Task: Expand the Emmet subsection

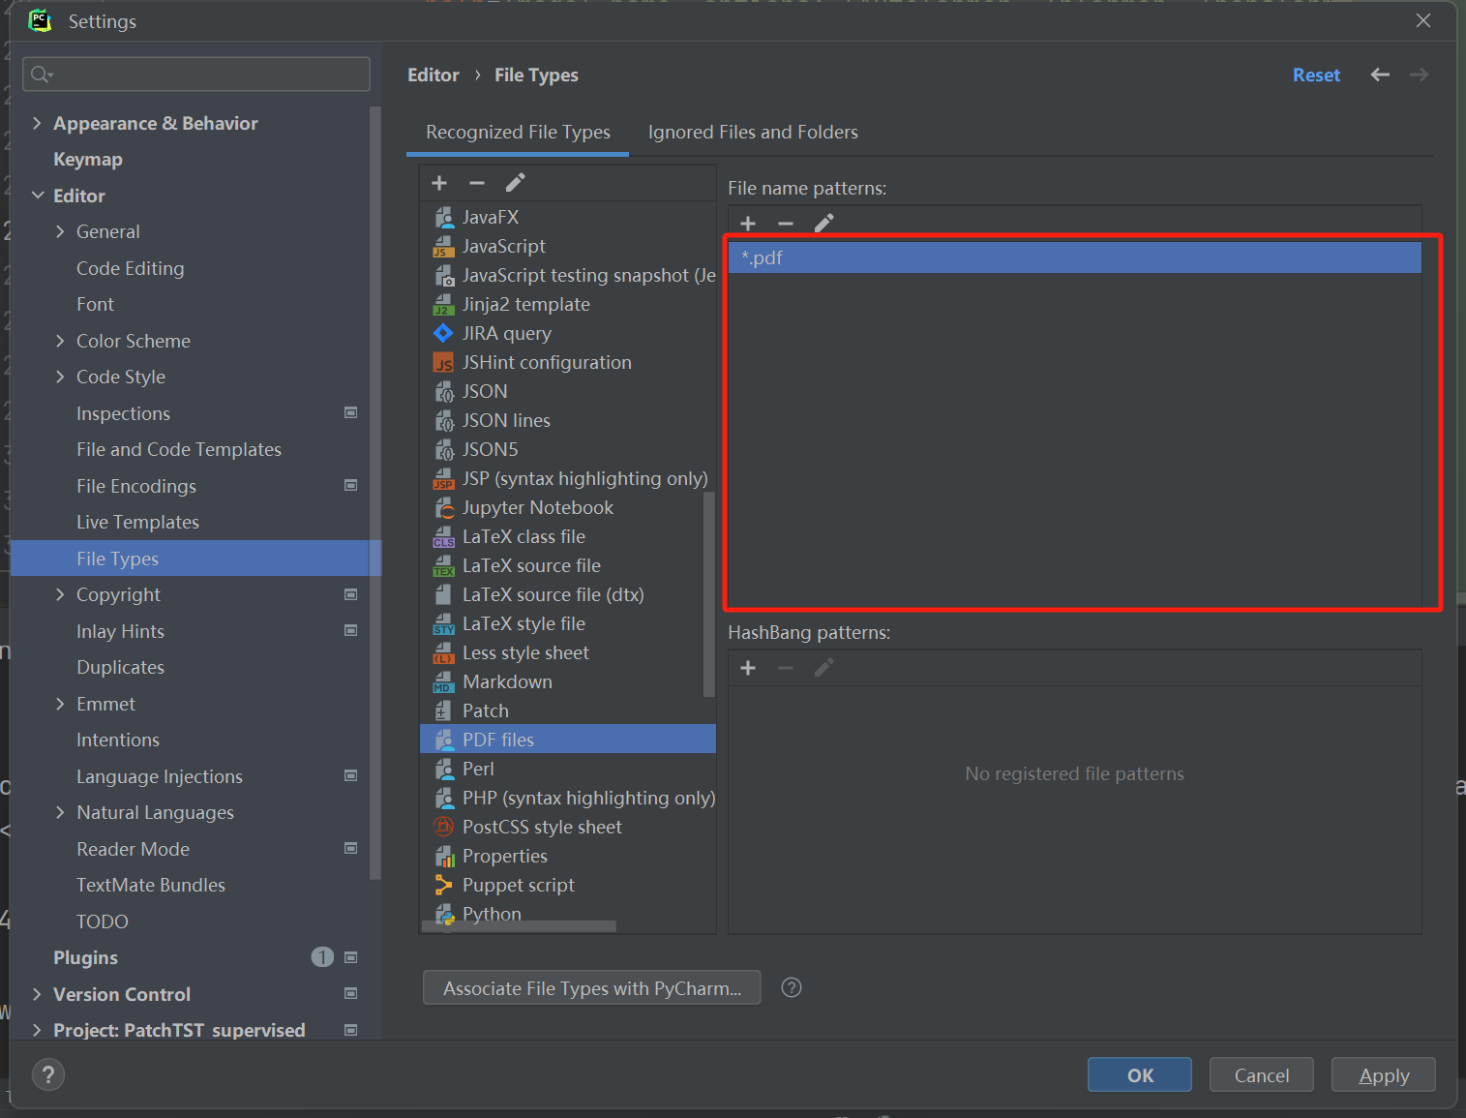Action: [x=60, y=704]
